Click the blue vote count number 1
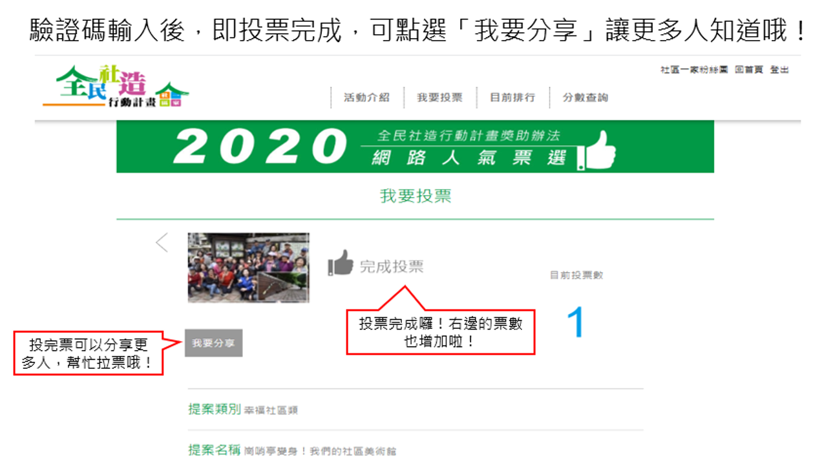The height and width of the screenshot is (469, 813). (575, 322)
